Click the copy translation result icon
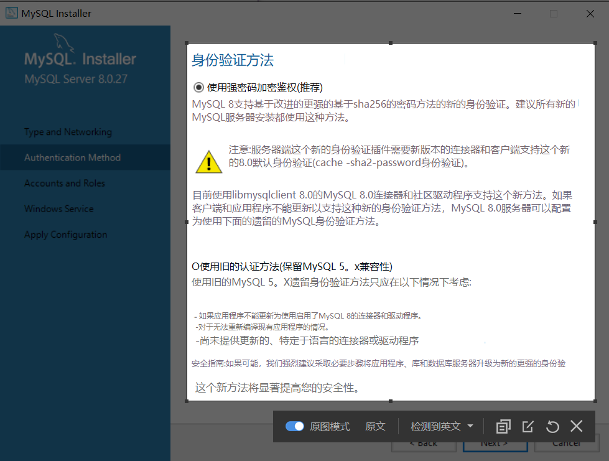 pos(503,426)
